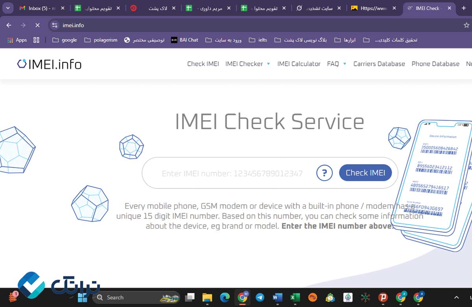The image size is (472, 307).
Task: Open File Explorer from the taskbar
Action: (x=207, y=298)
